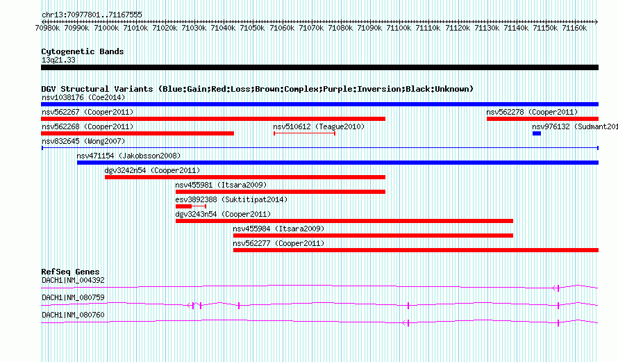Click the 71000k ruler tick label
This screenshot has height=362, width=618.
[106, 28]
